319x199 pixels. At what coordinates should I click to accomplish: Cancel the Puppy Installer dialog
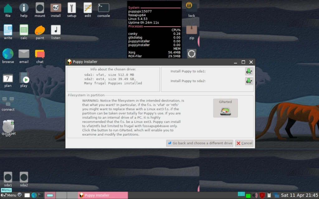click(x=244, y=143)
